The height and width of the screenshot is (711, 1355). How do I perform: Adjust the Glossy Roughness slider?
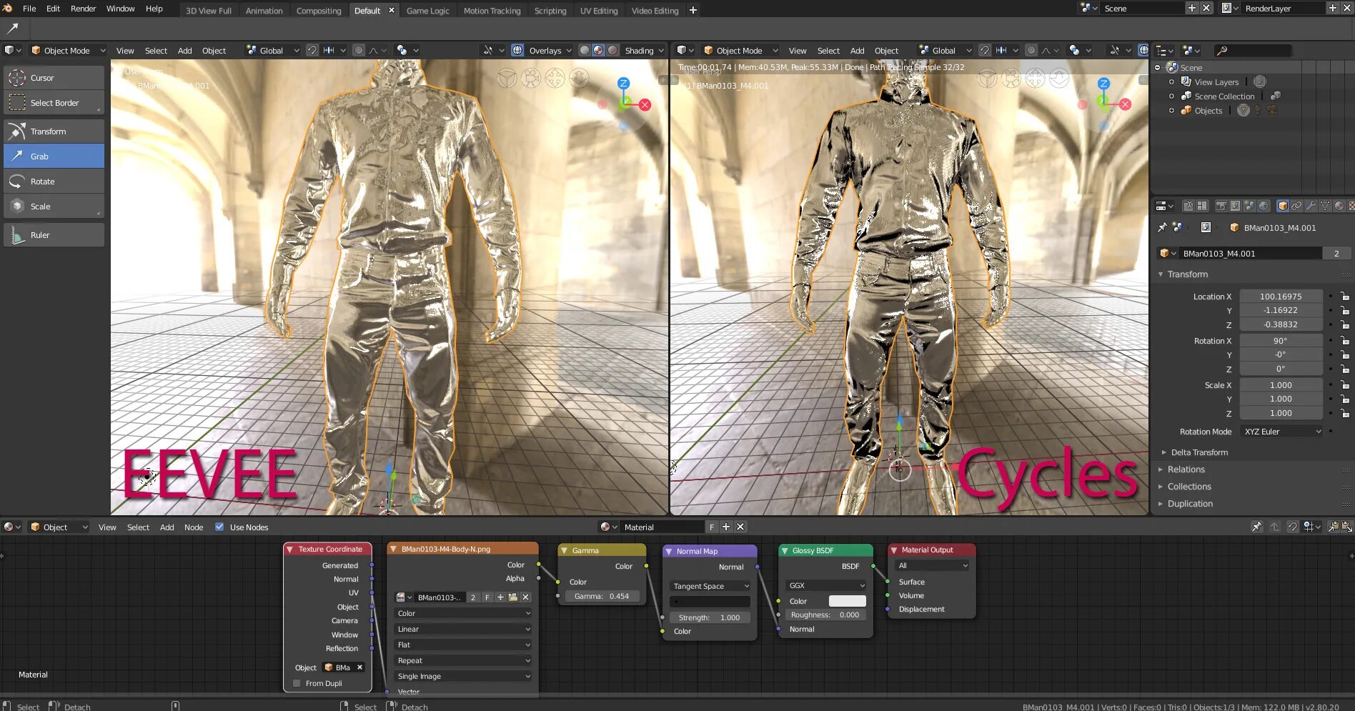(x=825, y=615)
